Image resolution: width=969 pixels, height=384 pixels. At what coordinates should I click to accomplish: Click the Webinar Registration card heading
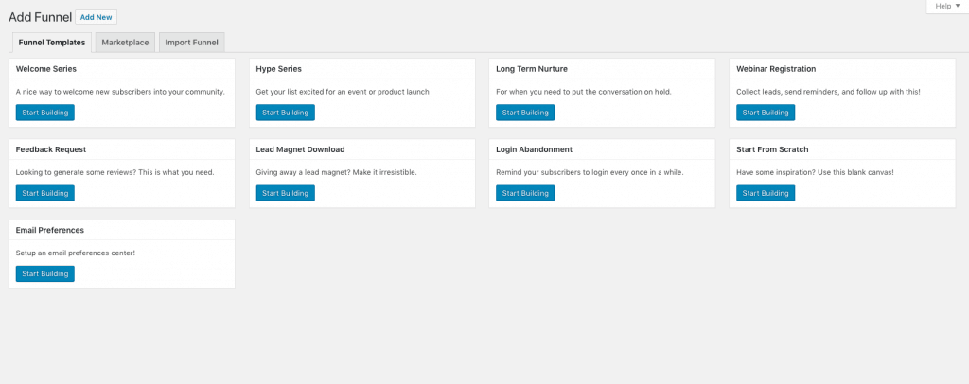pos(775,69)
